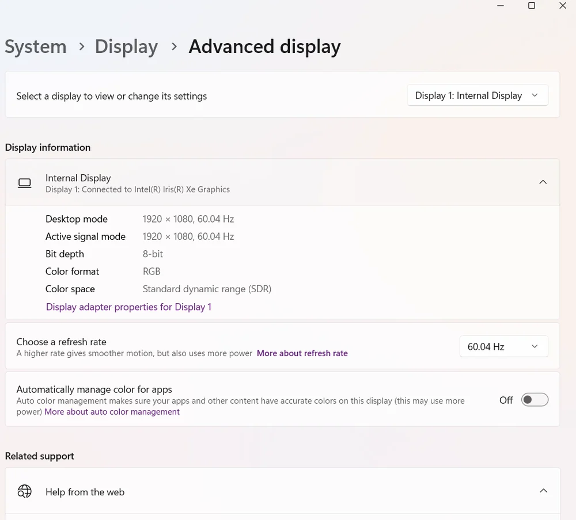Collapse the Internal Display information section
The image size is (576, 520).
pos(543,182)
